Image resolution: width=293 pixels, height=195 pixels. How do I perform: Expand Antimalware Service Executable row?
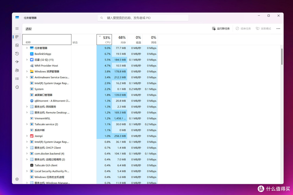pos(27,77)
